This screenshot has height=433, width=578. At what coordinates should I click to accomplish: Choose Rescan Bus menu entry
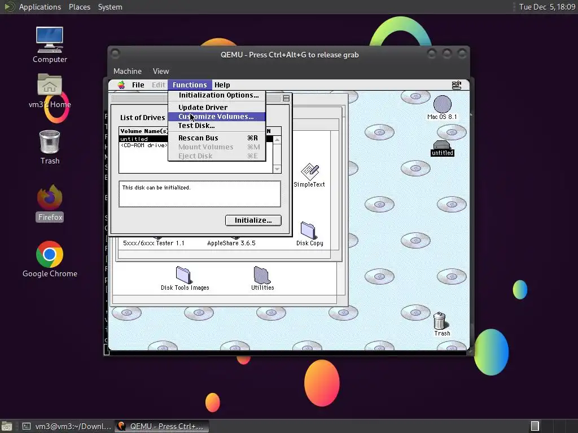point(217,138)
